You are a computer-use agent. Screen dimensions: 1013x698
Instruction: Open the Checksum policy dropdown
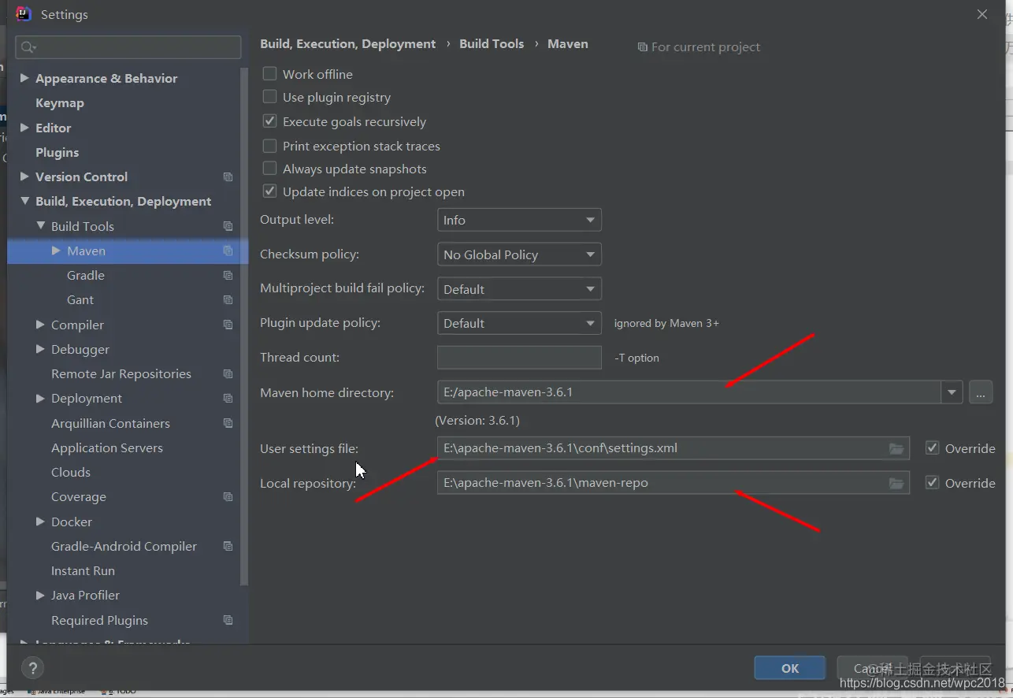tap(519, 254)
